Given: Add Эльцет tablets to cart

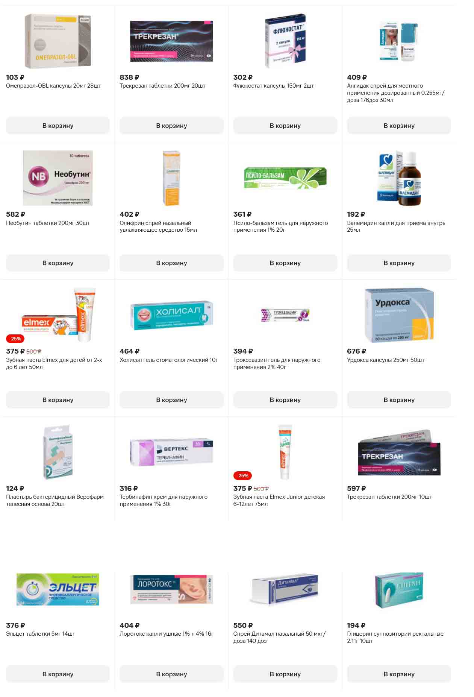Looking at the screenshot, I should click(x=58, y=674).
